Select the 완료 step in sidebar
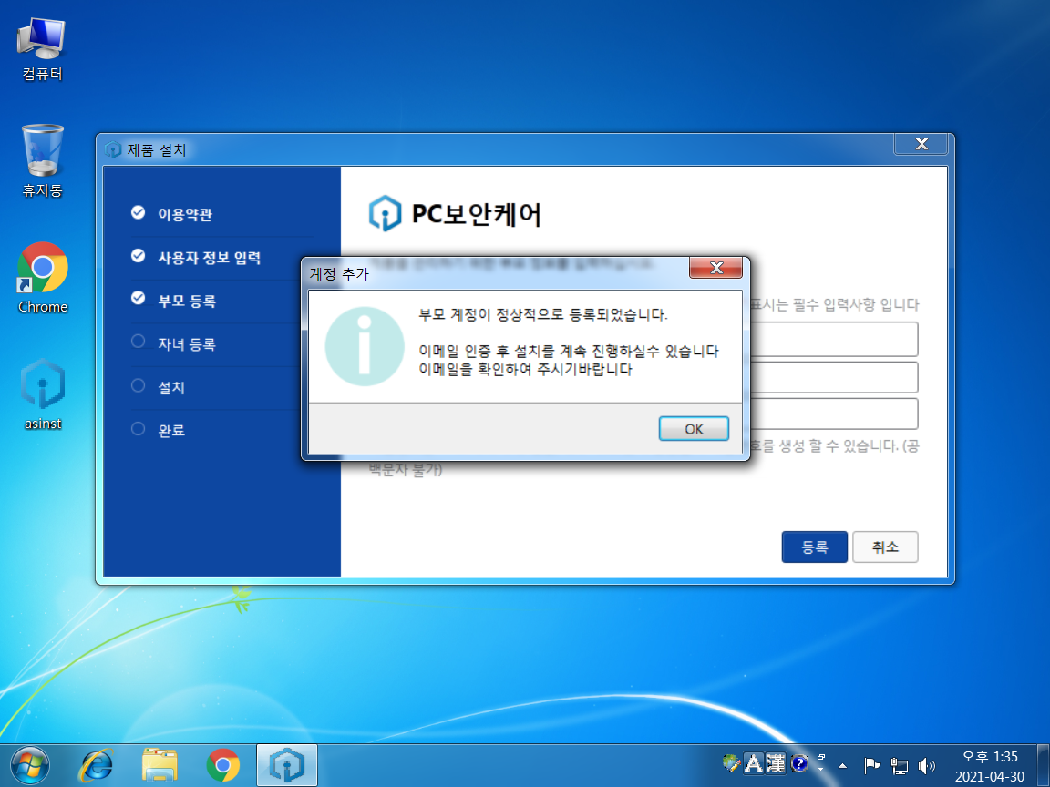Screen dimensions: 1050x787 [171, 430]
